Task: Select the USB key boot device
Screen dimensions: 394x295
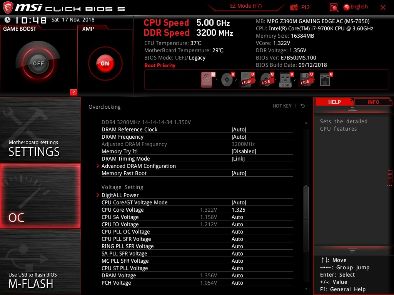Action: coord(286,80)
